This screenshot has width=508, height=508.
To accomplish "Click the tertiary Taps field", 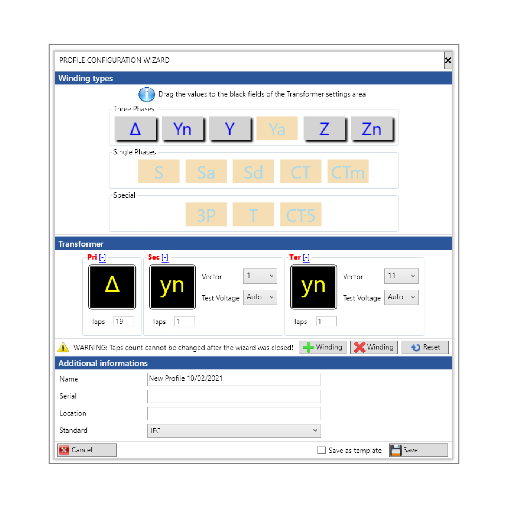I will point(326,321).
